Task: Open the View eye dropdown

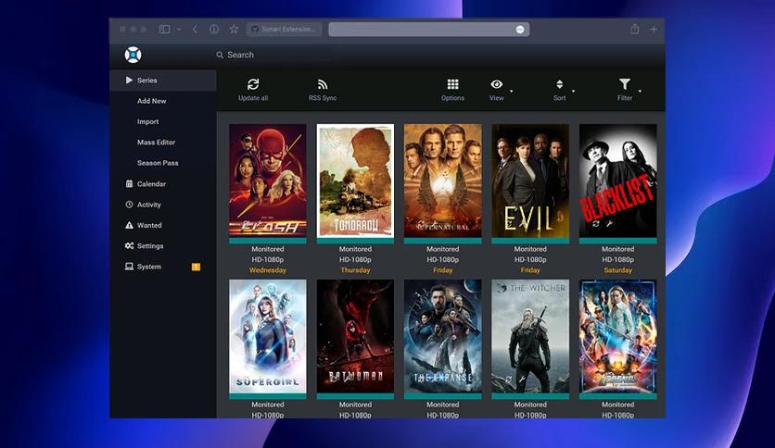Action: tap(501, 89)
